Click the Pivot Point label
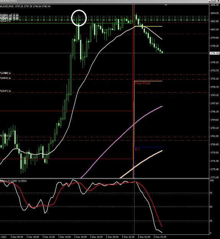220x239 pixels. point(143,83)
